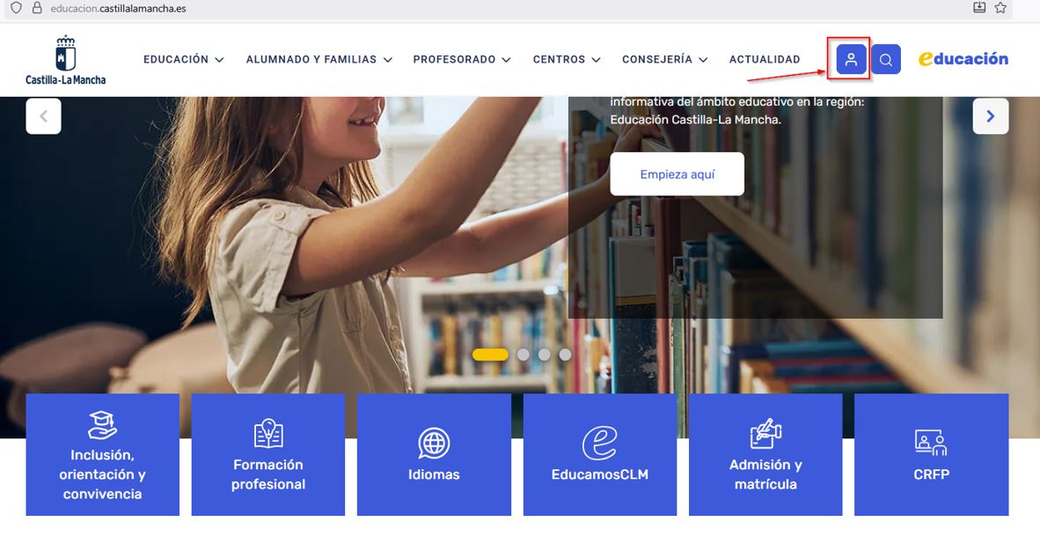Click the Empieza aquí button
The height and width of the screenshot is (537, 1040).
click(x=677, y=174)
